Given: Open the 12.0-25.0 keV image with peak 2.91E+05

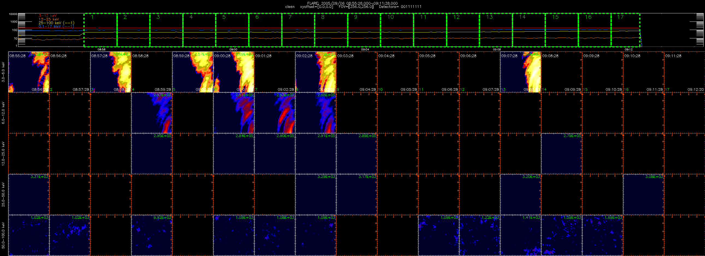Looking at the screenshot, I should [316, 154].
